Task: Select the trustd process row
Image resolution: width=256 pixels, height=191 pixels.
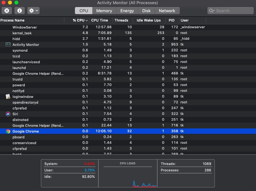Action: [x=128, y=79]
